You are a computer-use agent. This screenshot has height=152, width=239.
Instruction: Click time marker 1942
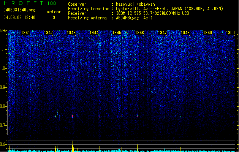[48, 33]
